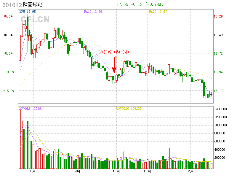Click the MAVOL5:122491 volume label
Screen dimensions: 237x178
click(30, 109)
